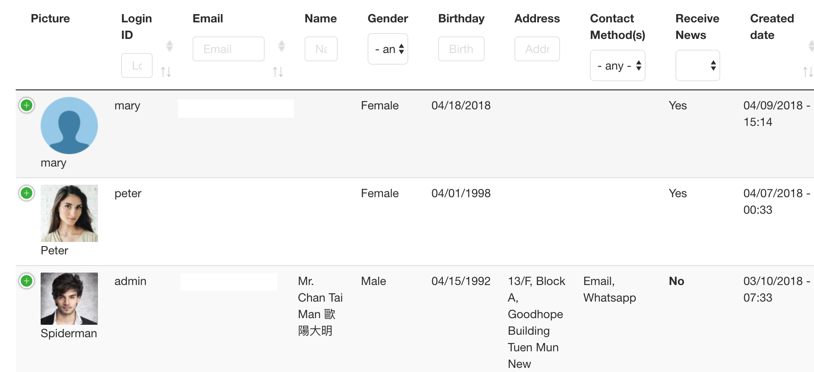Expand admin's row with green plus icon
Image resolution: width=814 pixels, height=372 pixels.
click(x=27, y=281)
